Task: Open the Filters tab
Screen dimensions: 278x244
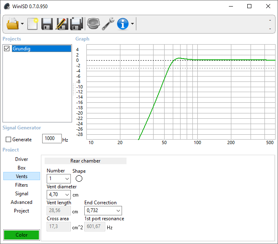Action: (x=22, y=185)
